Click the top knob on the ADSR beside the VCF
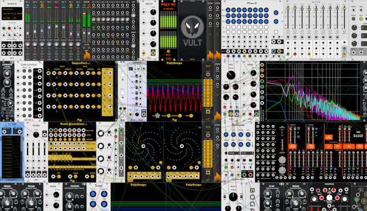Image resolution: width=367 pixels, height=211 pixels. pos(253,73)
